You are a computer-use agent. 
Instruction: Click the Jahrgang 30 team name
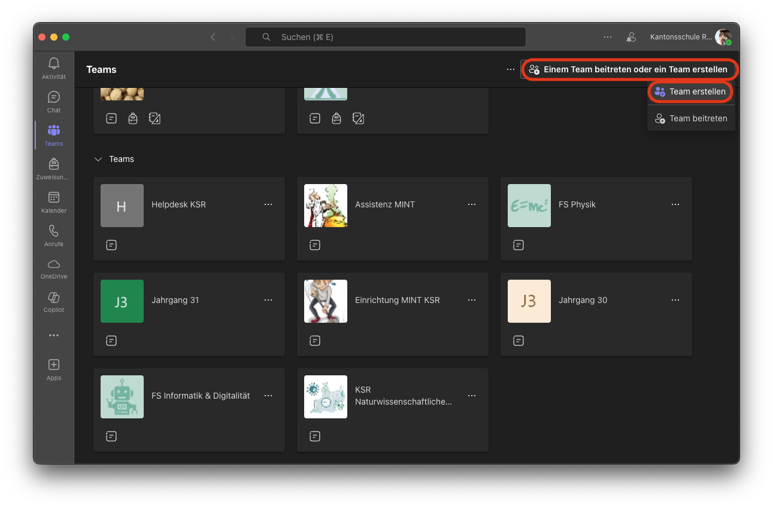coord(583,300)
